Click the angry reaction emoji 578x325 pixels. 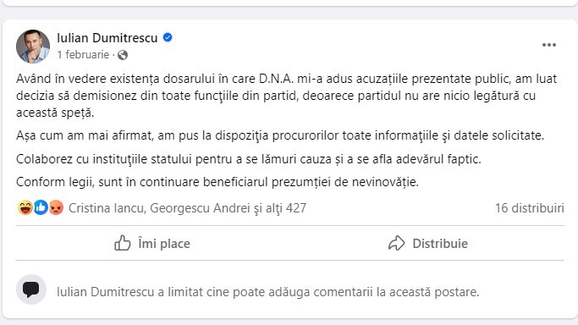56,208
